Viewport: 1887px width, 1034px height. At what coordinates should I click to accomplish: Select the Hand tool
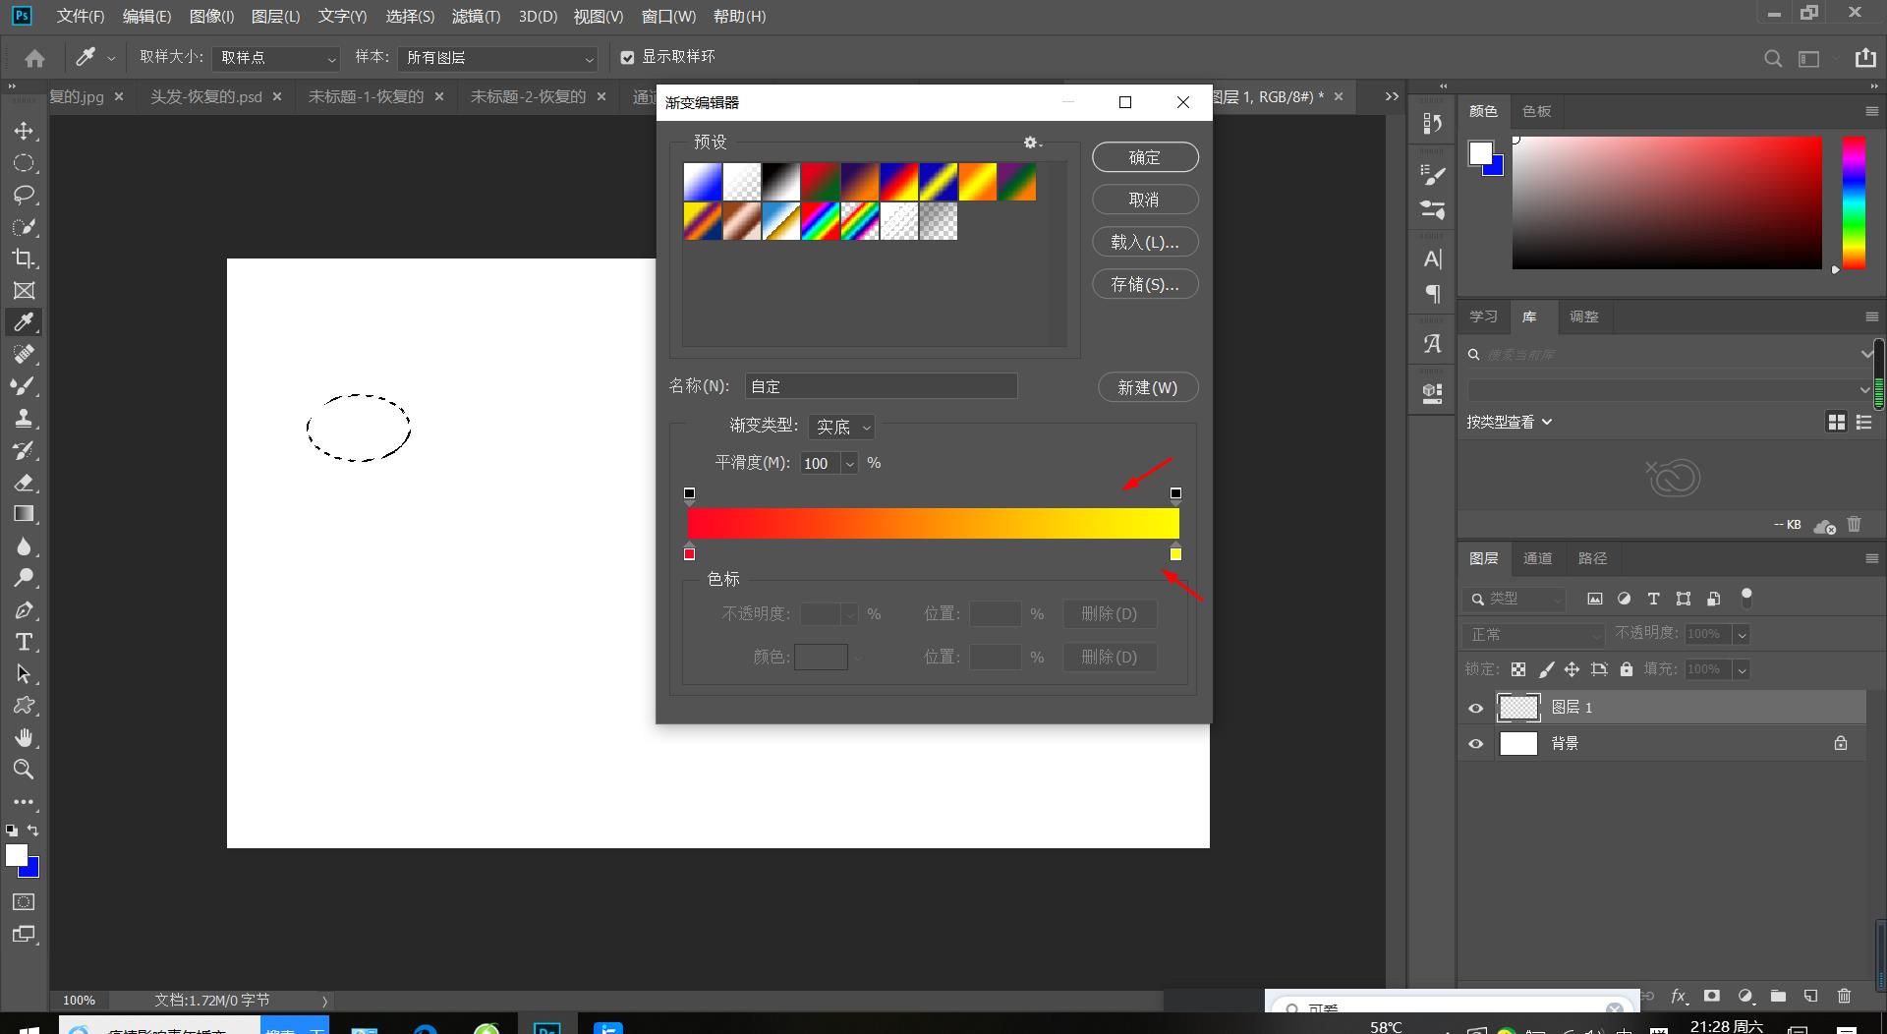tap(24, 737)
